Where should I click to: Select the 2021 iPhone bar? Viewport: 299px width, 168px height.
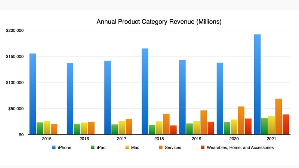coord(257,84)
